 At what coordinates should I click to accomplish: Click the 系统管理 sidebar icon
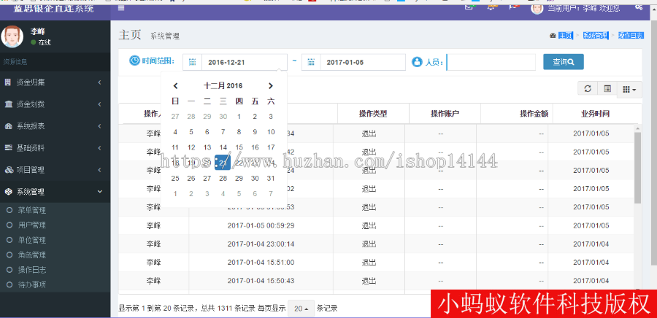(x=8, y=192)
